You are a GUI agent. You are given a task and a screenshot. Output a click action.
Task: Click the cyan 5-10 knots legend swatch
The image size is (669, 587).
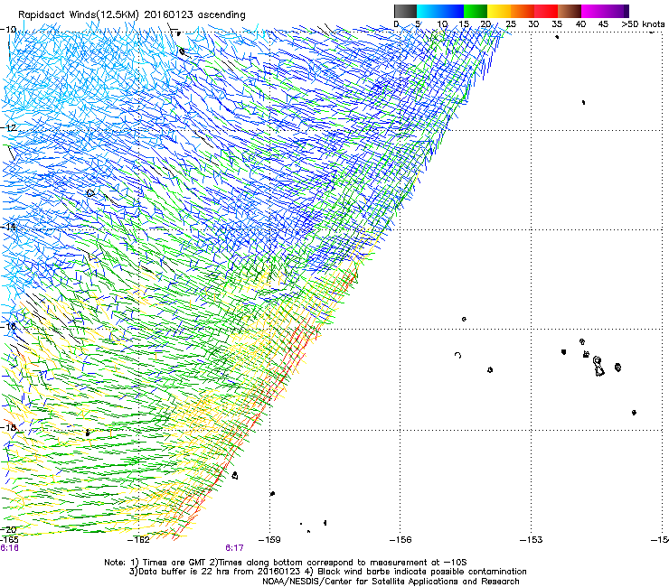click(429, 11)
